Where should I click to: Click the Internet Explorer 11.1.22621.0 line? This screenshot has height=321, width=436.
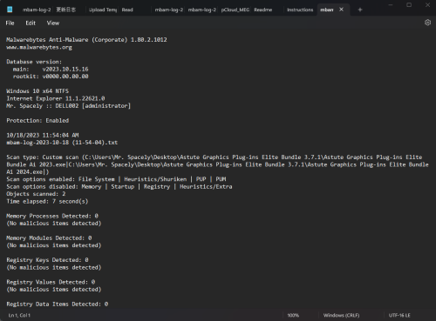click(x=56, y=98)
